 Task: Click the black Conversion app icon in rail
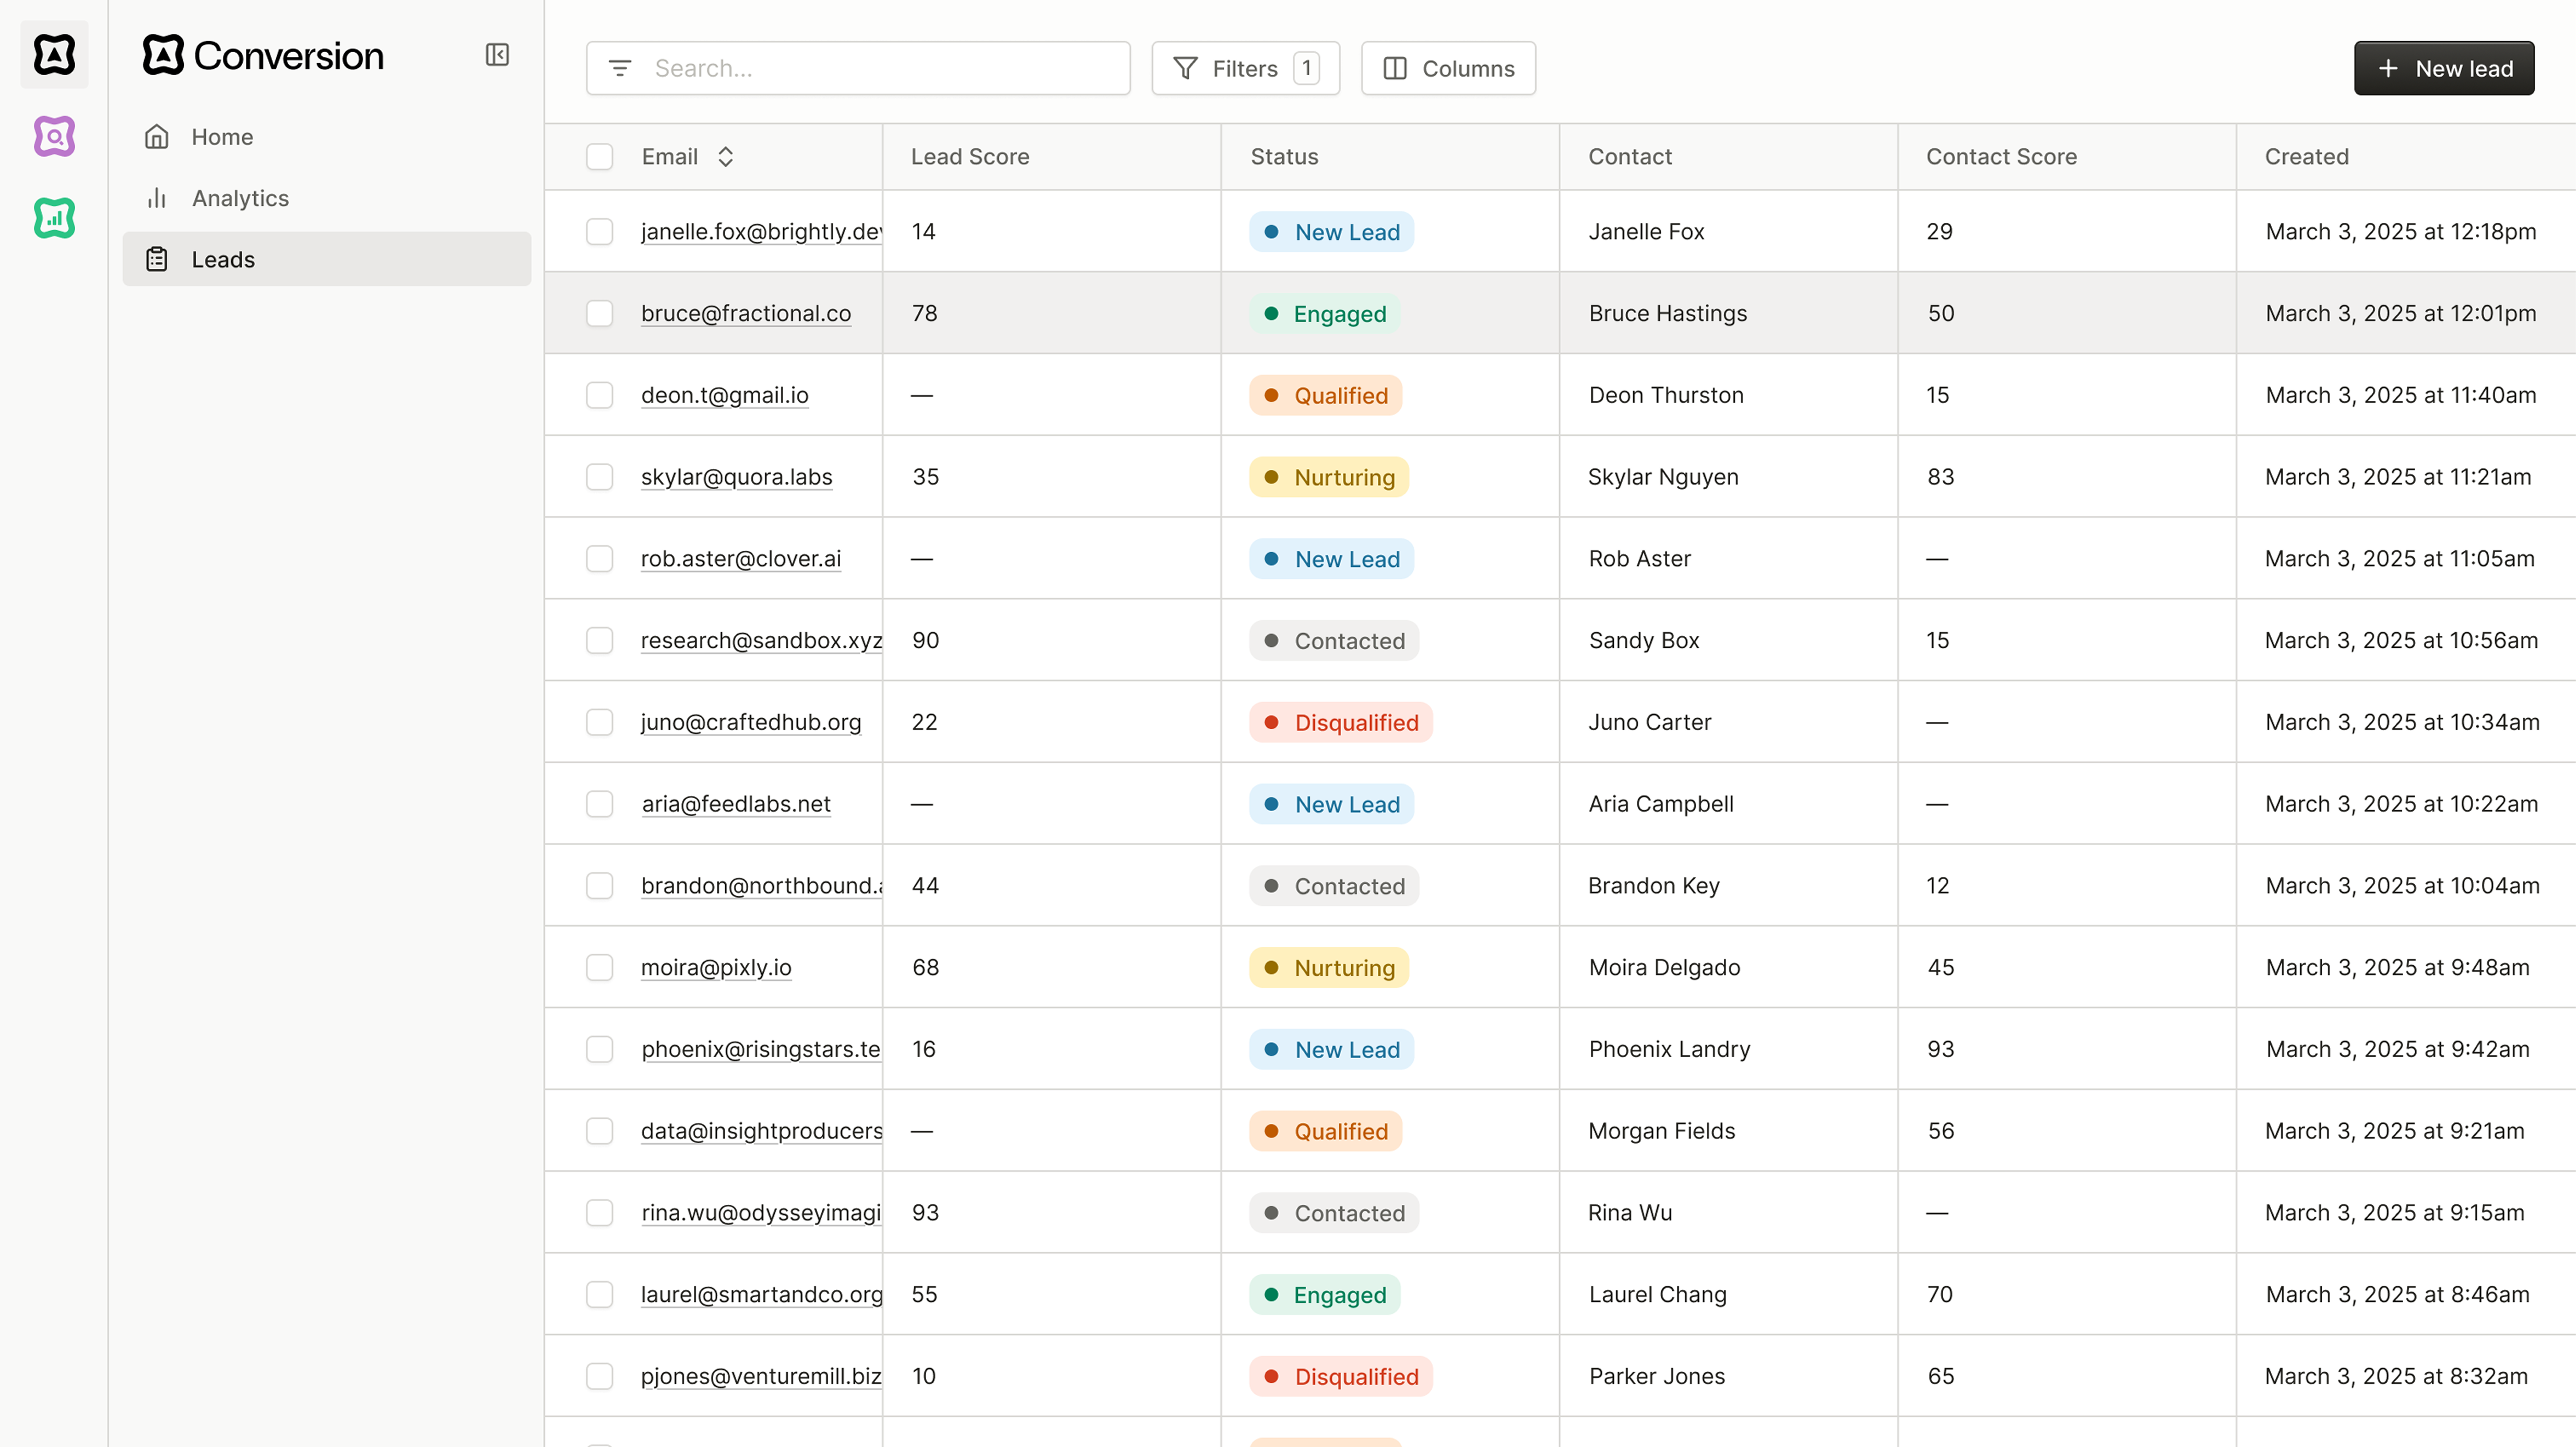click(x=54, y=55)
